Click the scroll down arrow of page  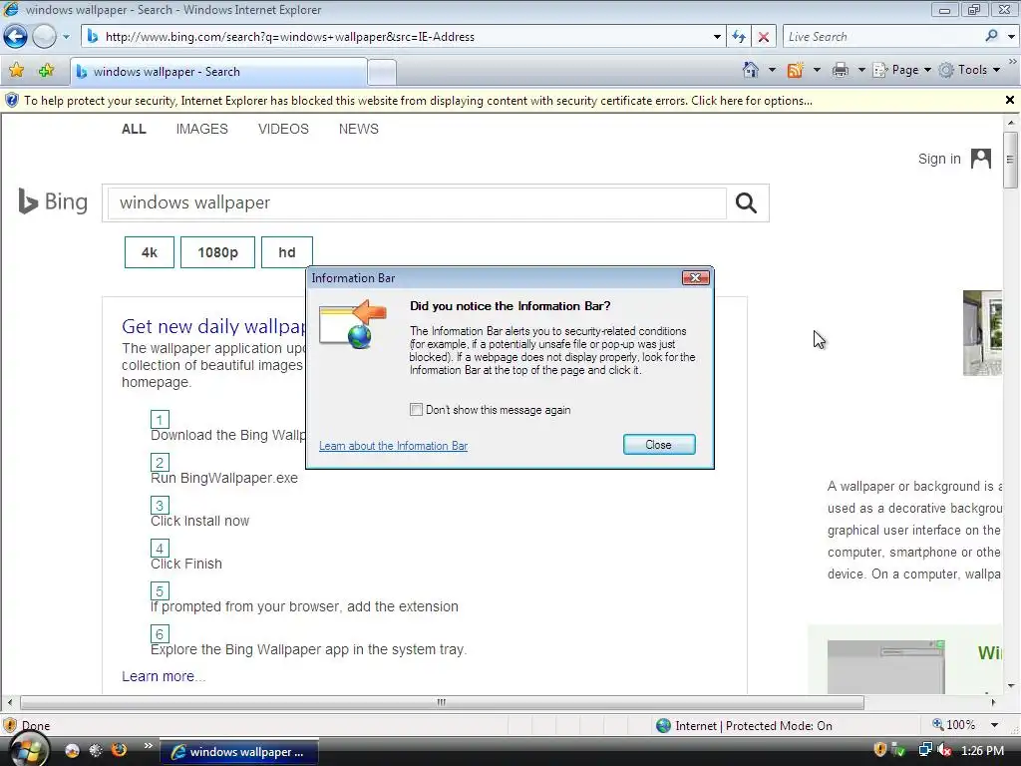tap(1011, 685)
